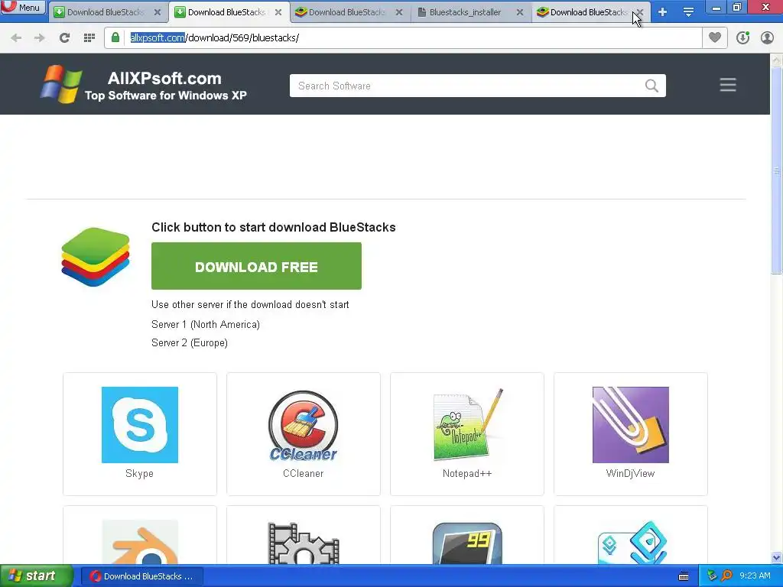Close the Bluestacks_installer tab
Screen dimensions: 783x587
520,12
